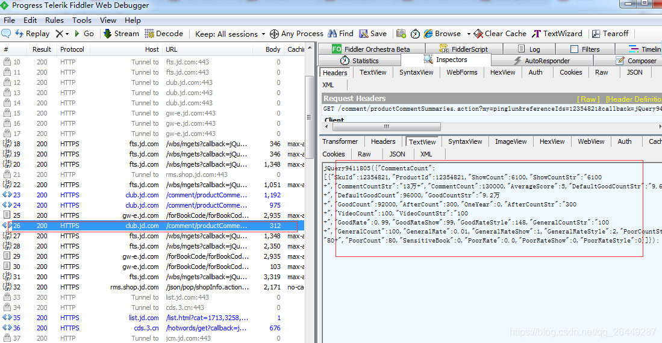This screenshot has height=343, width=662.
Task: Select session 26 club.jd.com row
Action: (x=152, y=226)
